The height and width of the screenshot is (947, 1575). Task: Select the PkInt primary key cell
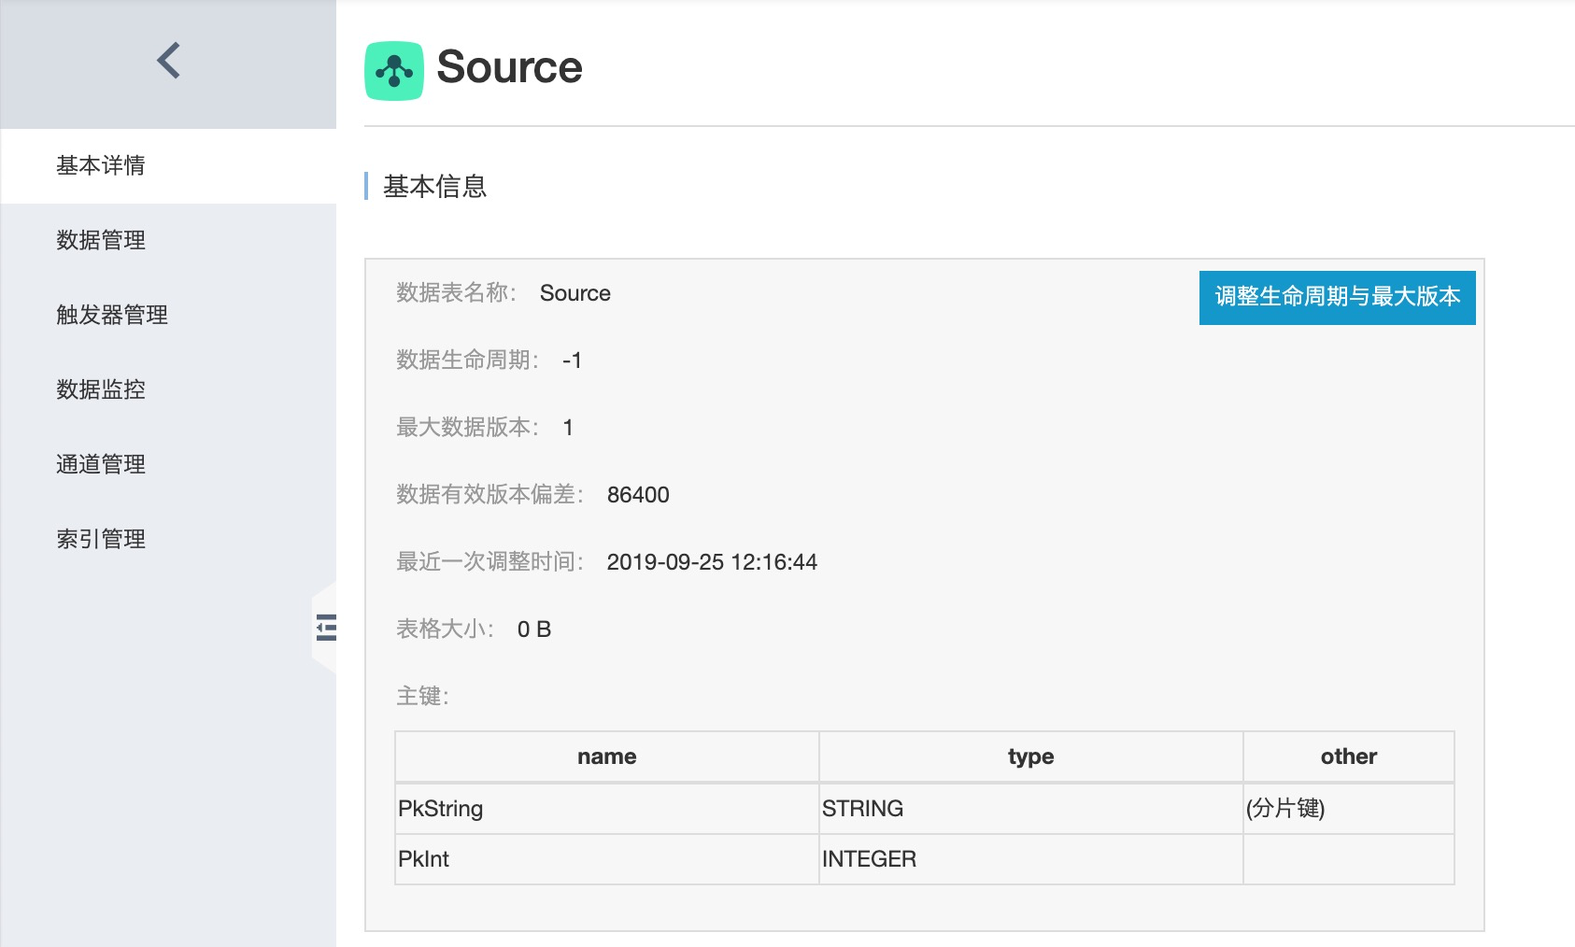607,859
